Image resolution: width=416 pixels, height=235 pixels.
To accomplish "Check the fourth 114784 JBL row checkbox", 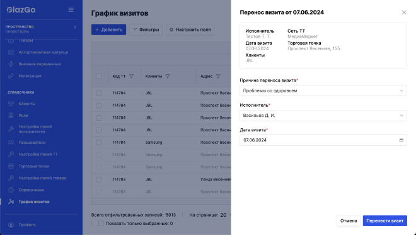I will coord(99,130).
